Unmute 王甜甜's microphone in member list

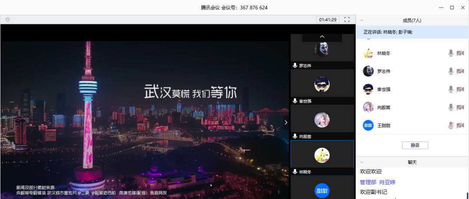450,125
